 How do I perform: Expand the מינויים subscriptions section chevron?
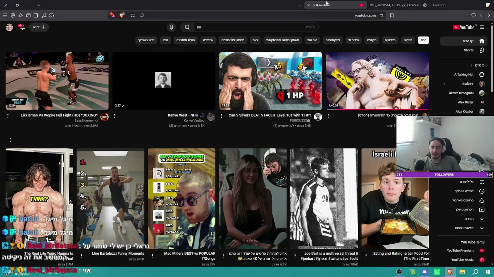coord(471,65)
